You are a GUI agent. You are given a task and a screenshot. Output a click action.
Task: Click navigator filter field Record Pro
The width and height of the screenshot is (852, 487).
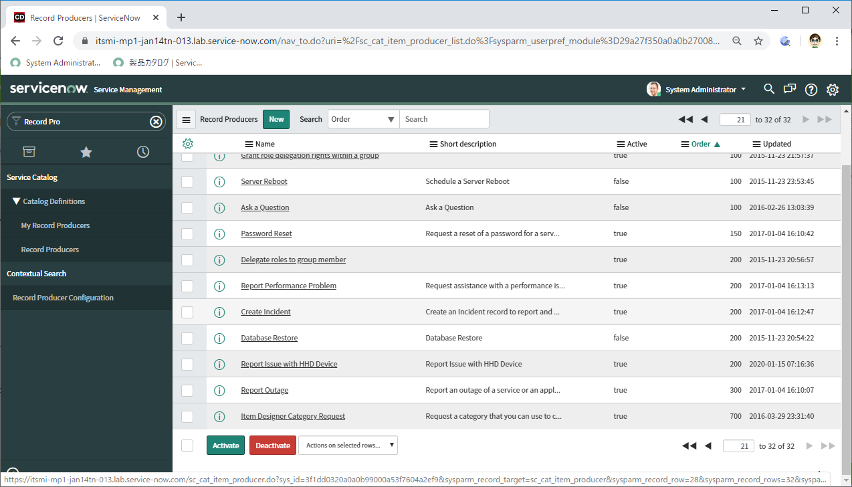point(86,122)
